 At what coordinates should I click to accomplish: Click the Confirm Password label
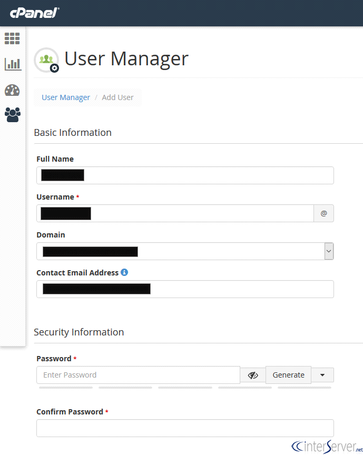point(70,412)
